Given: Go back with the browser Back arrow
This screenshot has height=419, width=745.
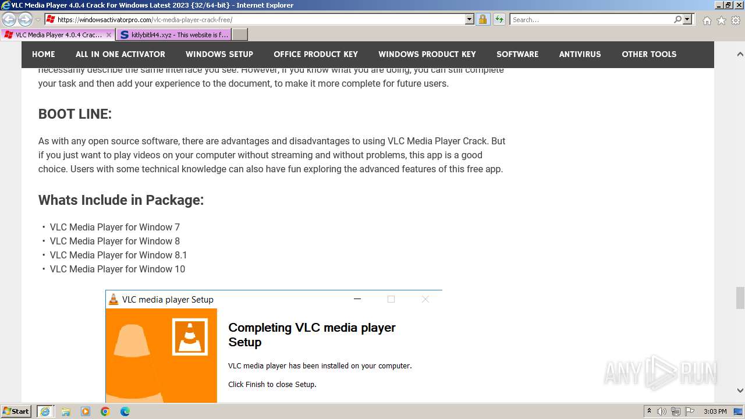Looking at the screenshot, I should click(x=9, y=20).
